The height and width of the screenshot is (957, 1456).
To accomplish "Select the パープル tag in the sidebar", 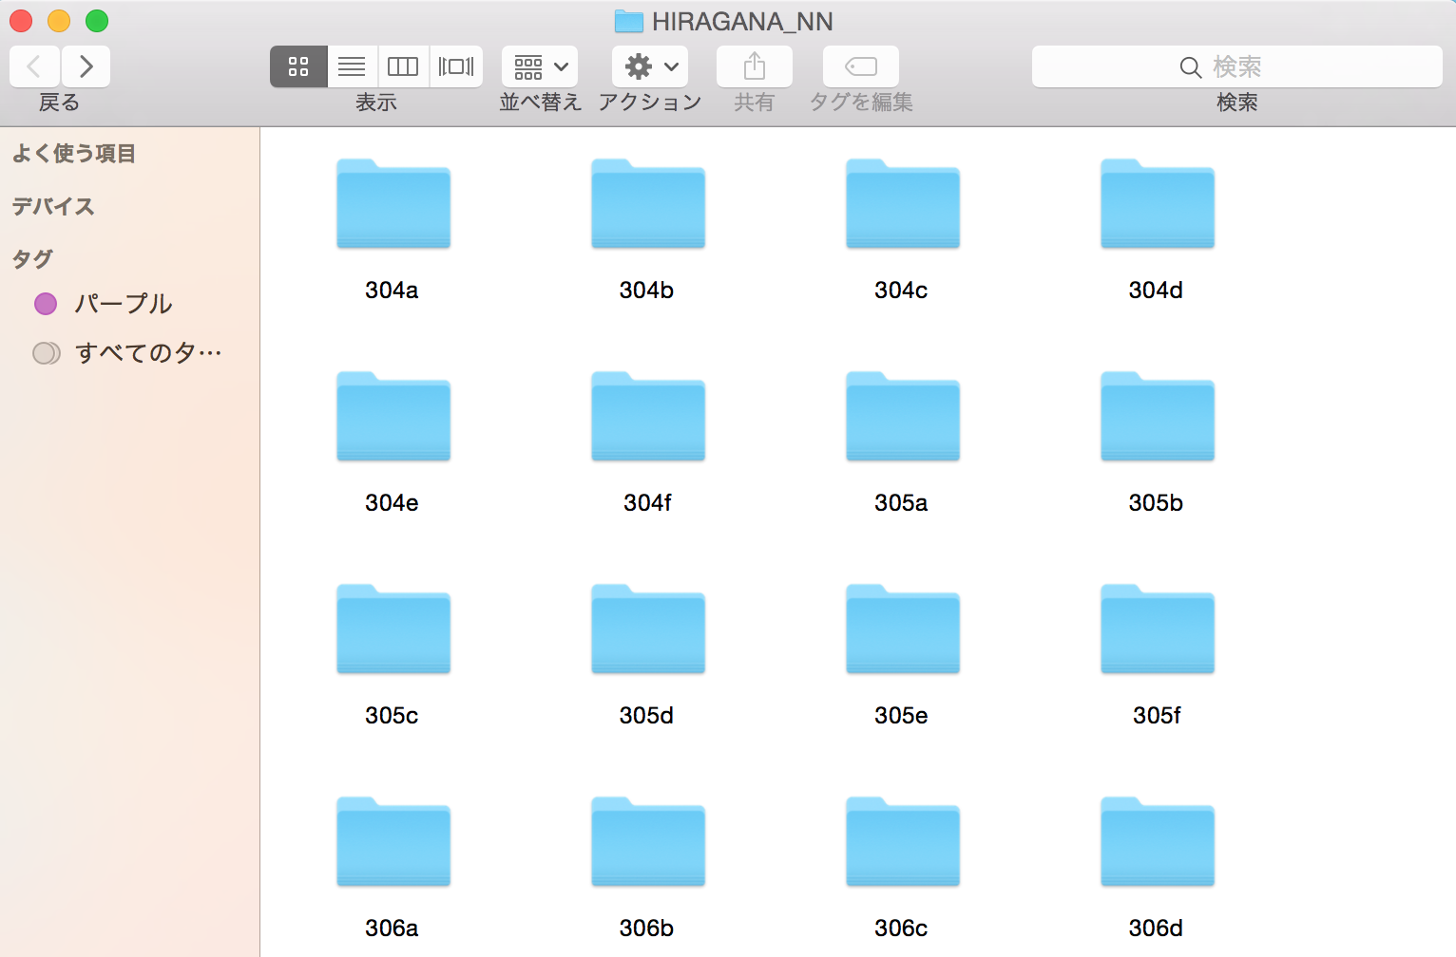I will click(x=123, y=304).
